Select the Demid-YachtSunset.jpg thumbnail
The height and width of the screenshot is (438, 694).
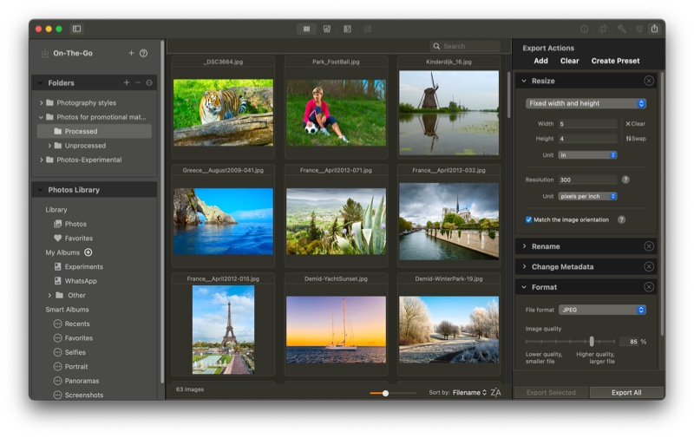click(x=336, y=330)
